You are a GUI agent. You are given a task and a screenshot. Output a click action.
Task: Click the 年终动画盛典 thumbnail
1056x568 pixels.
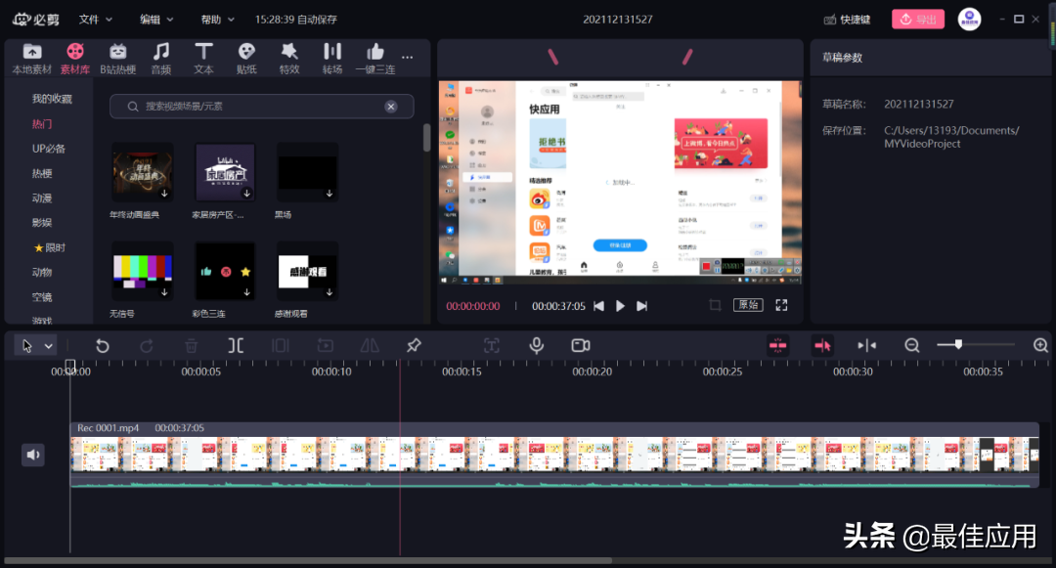(142, 172)
